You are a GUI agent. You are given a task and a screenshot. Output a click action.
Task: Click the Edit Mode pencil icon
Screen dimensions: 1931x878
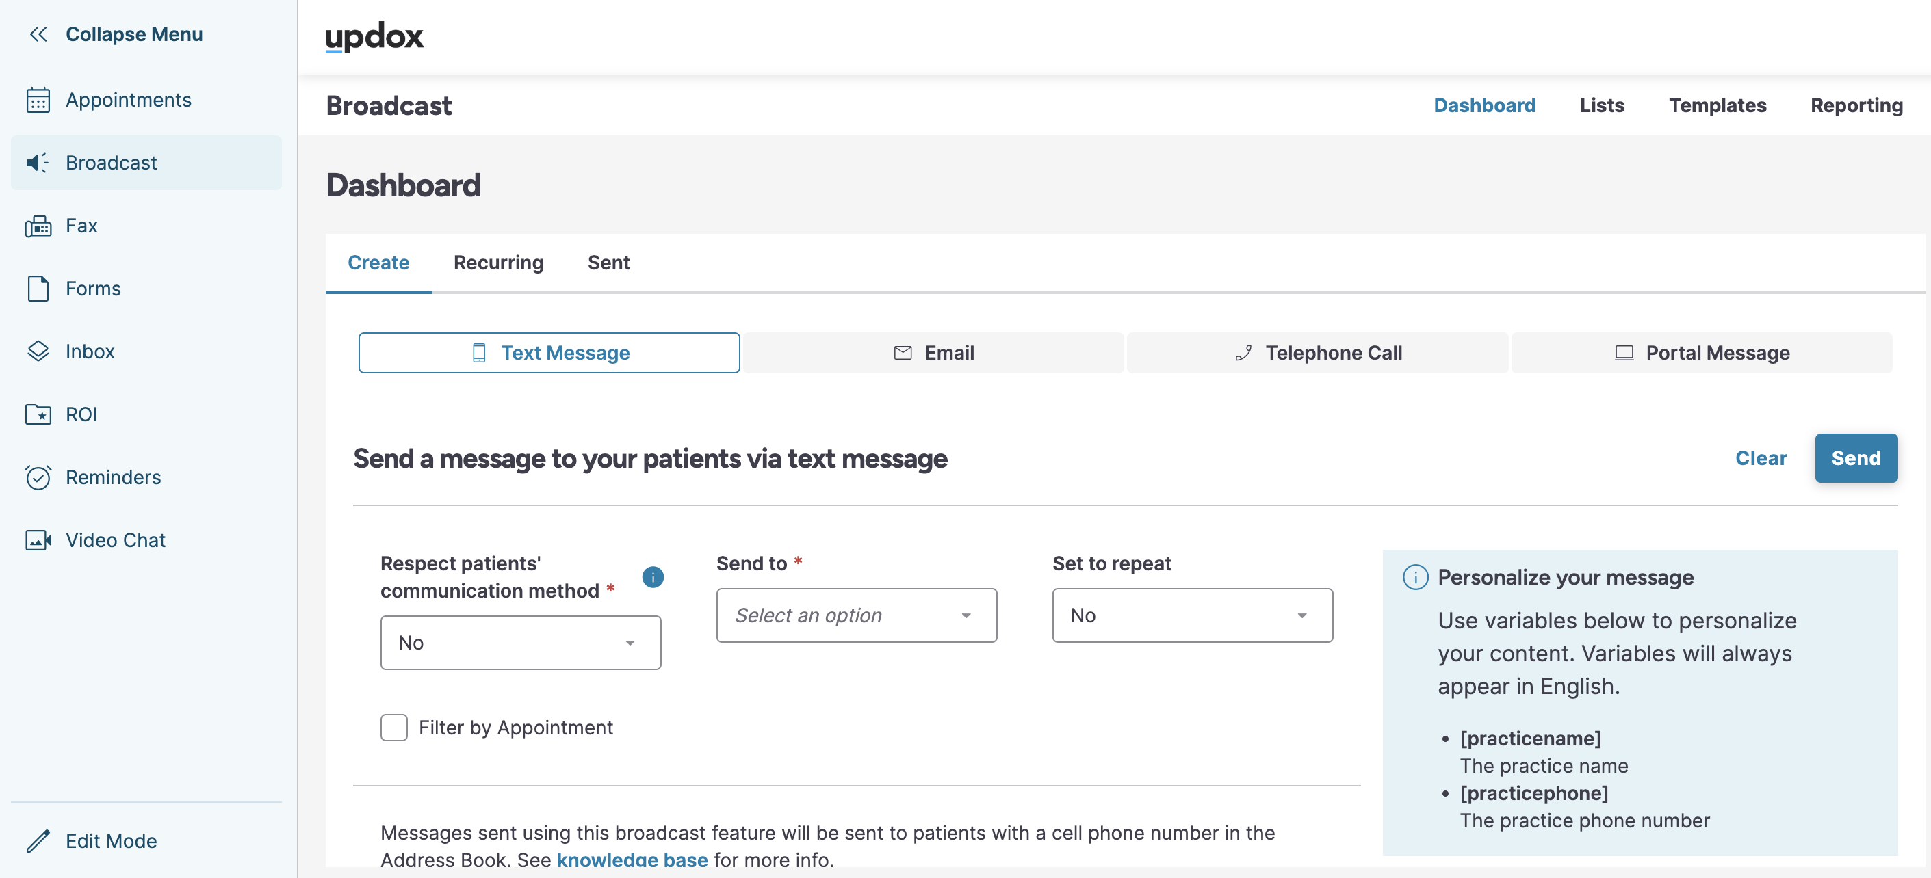[x=38, y=841]
